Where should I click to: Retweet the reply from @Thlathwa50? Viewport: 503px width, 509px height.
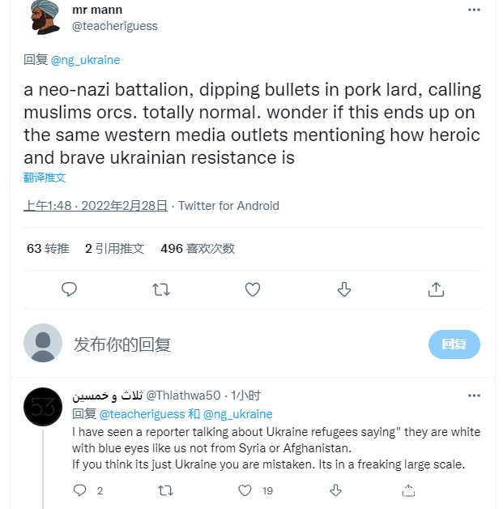(x=165, y=490)
